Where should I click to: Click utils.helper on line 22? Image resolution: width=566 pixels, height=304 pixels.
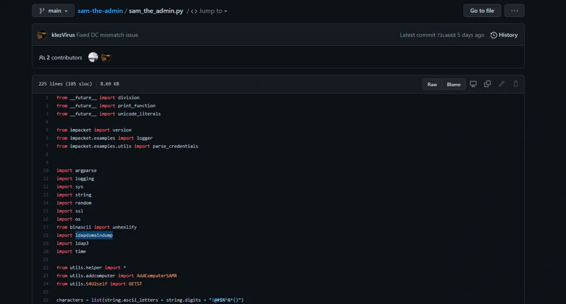coord(86,268)
